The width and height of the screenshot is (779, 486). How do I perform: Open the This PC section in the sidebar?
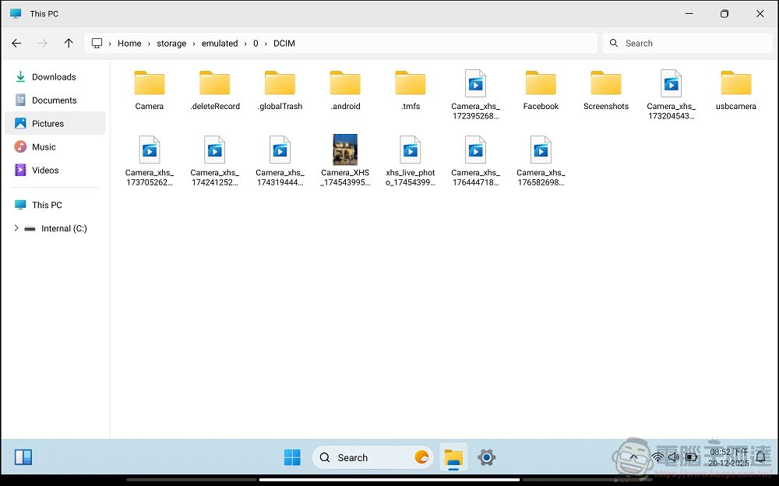coord(47,204)
